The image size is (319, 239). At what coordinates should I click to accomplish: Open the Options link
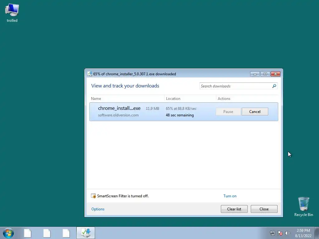coord(98,209)
